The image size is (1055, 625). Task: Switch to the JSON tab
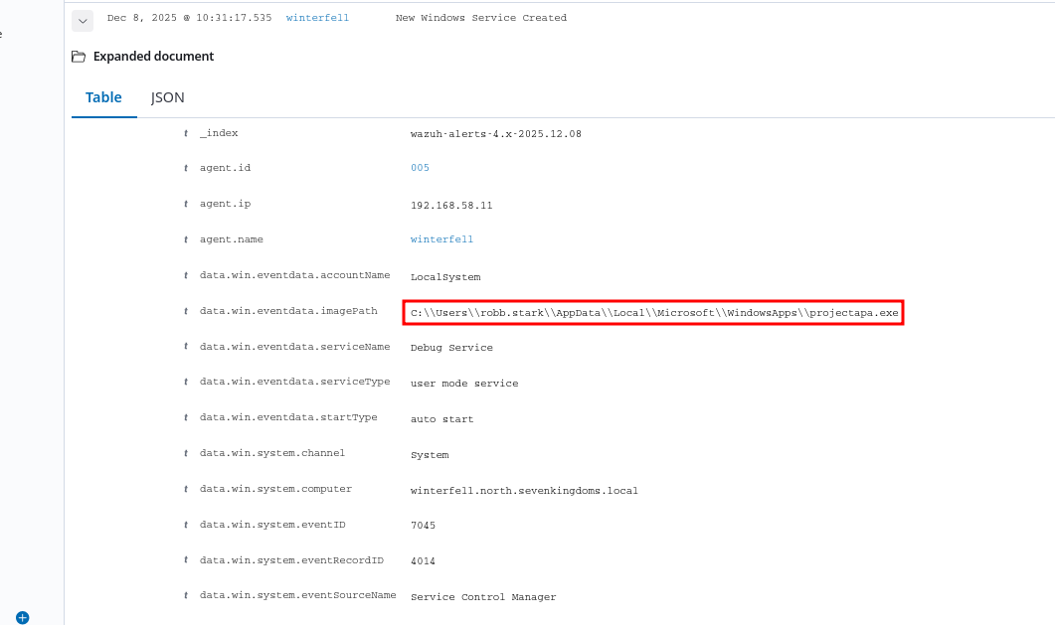tap(167, 97)
